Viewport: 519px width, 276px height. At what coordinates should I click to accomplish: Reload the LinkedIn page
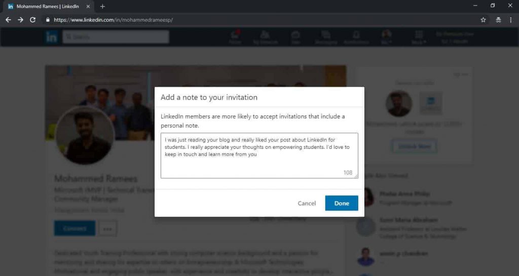pos(32,20)
